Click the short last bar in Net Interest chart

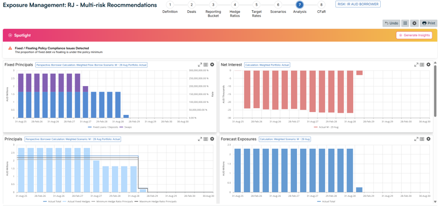coord(360,72)
